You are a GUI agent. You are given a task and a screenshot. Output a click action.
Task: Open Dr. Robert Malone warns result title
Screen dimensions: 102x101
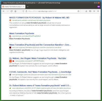[40, 86]
